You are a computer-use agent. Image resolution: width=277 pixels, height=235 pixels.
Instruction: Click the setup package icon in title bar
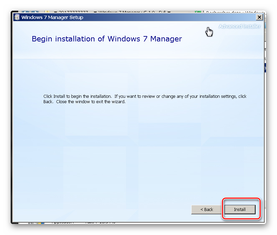pyautogui.click(x=17, y=17)
